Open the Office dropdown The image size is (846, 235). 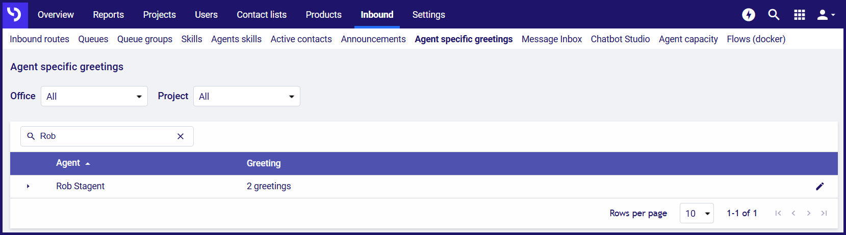pyautogui.click(x=94, y=96)
